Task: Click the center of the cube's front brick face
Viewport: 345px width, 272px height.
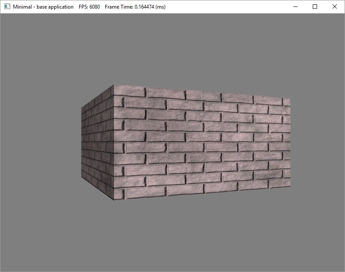Action: point(202,143)
